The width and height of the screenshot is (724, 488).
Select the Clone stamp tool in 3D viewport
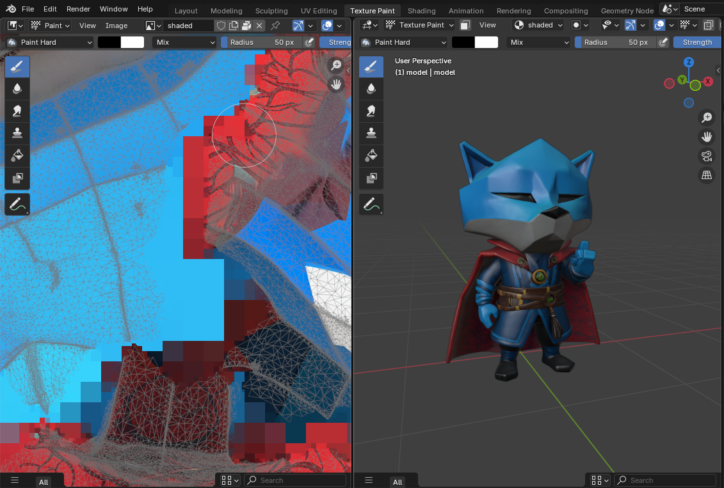point(371,133)
